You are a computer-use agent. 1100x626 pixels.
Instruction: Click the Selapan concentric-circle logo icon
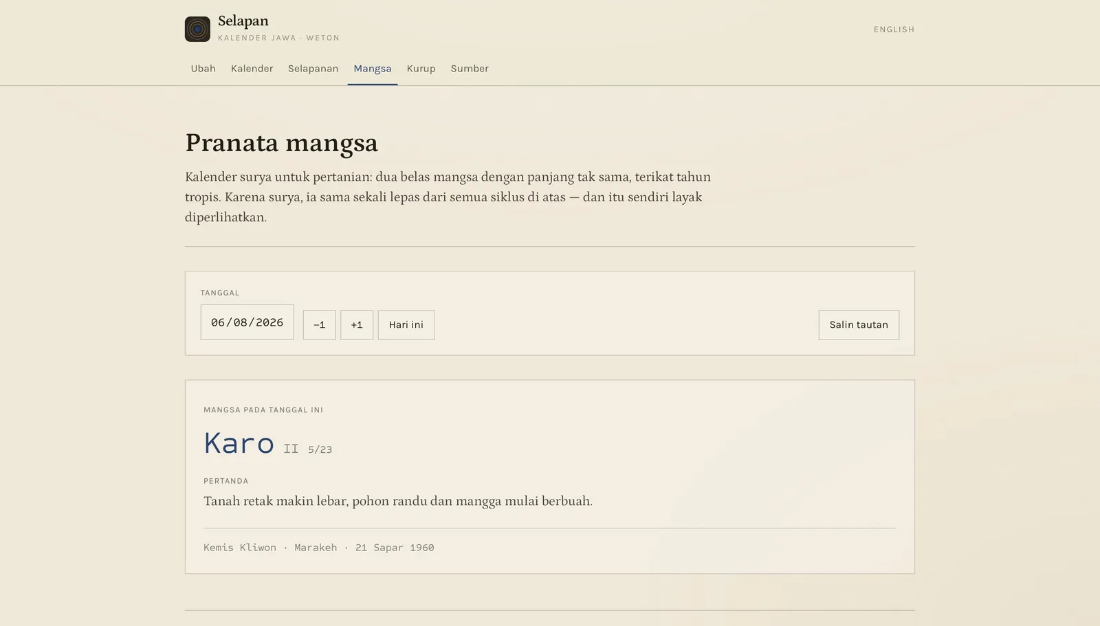[197, 29]
